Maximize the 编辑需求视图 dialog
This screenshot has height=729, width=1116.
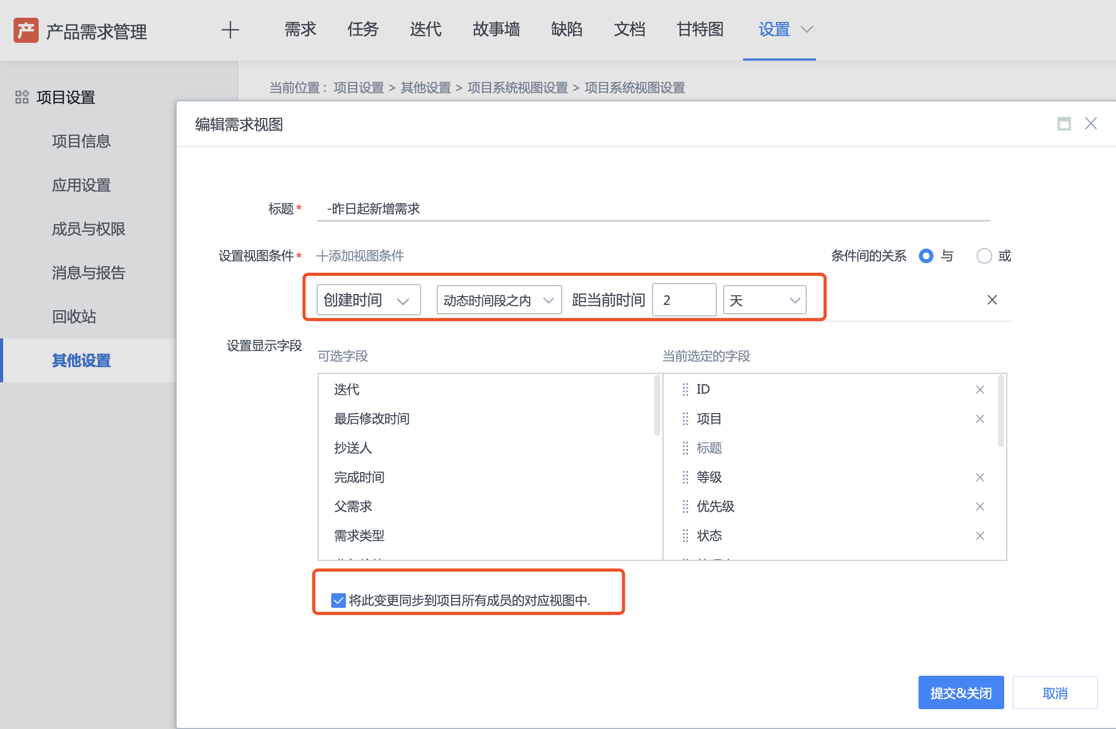pos(1064,124)
